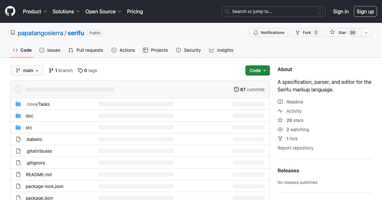This screenshot has height=200, width=382.
Task: Click the Sign up button
Action: point(365,11)
